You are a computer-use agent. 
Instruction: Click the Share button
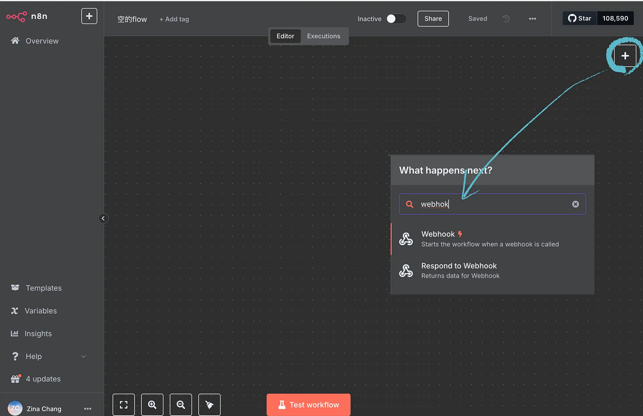433,19
